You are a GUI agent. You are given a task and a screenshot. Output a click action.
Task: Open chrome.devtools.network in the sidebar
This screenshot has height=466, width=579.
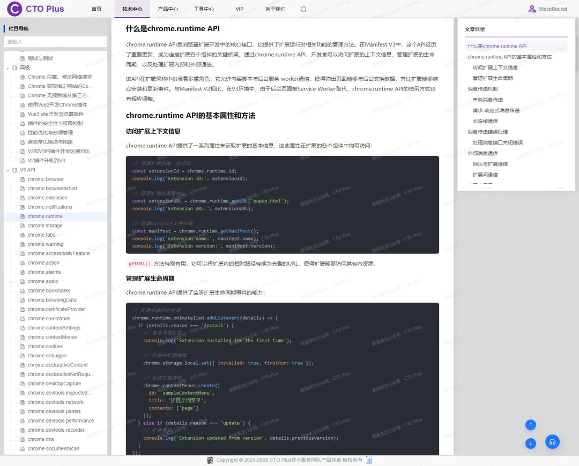pos(56,402)
